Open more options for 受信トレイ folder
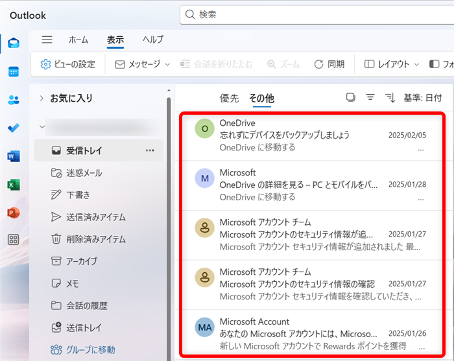454x361 pixels. [150, 150]
